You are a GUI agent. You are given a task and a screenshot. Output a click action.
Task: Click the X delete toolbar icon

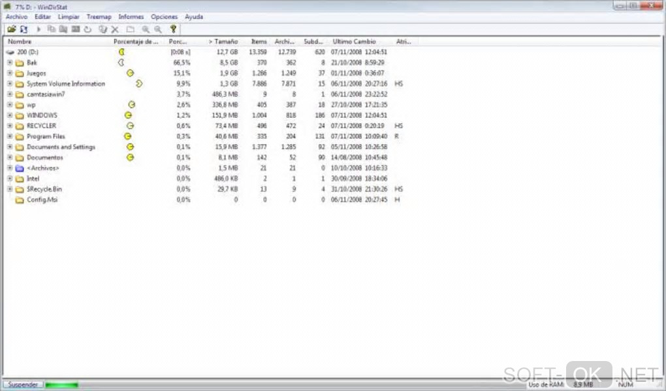click(115, 29)
